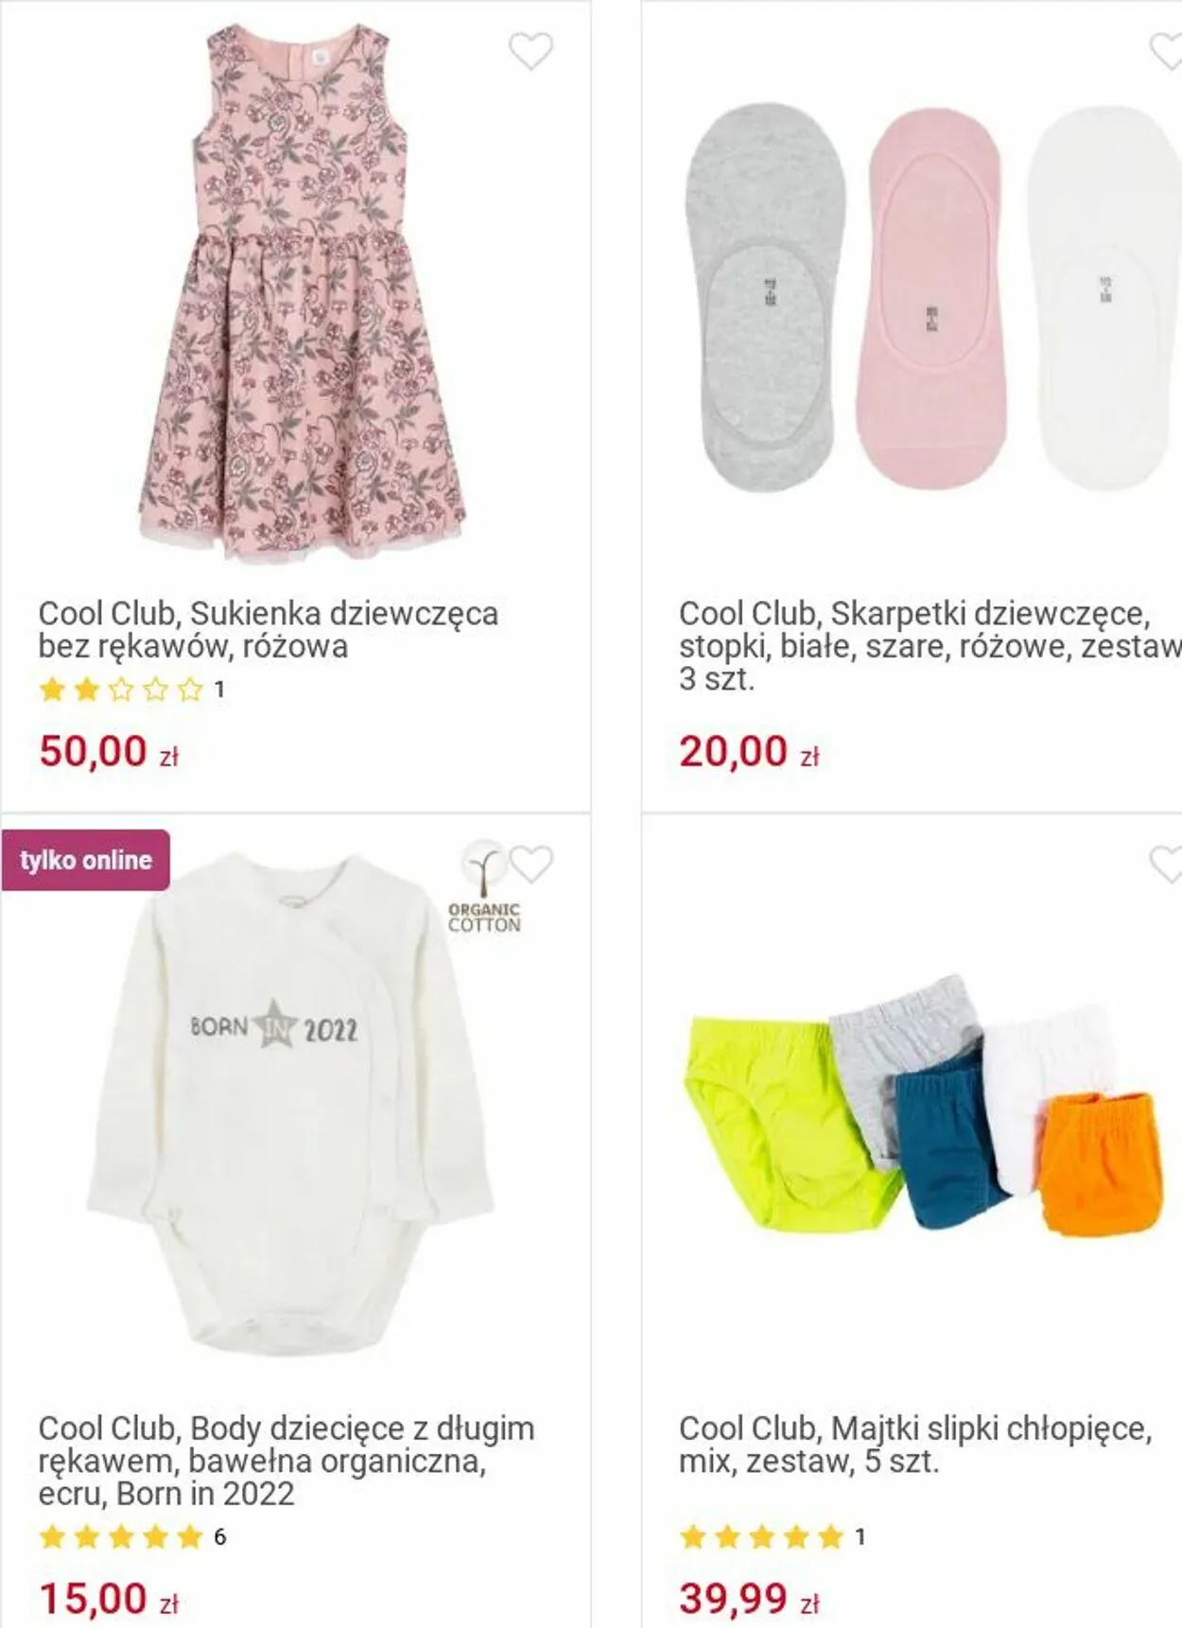Click the 50,00 zł dress price

click(x=109, y=752)
